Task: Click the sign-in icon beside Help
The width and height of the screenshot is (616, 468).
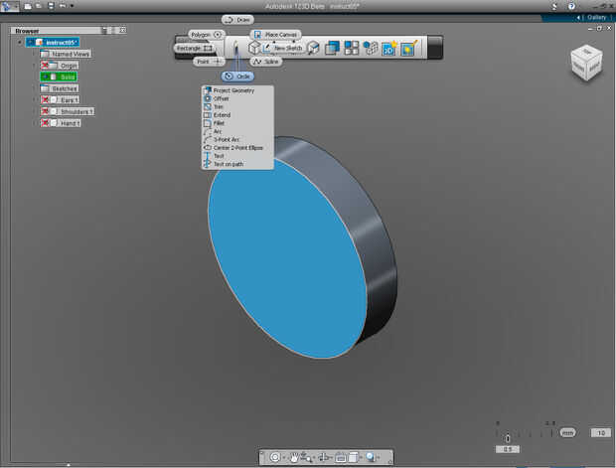Action: point(554,6)
